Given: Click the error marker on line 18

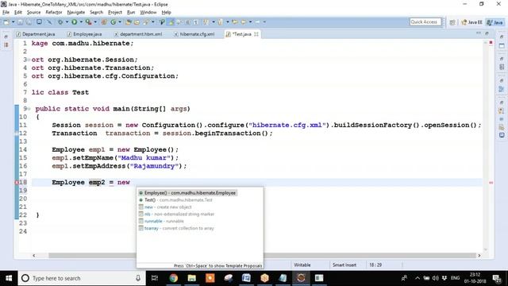Looking at the screenshot, I should click(17, 183).
